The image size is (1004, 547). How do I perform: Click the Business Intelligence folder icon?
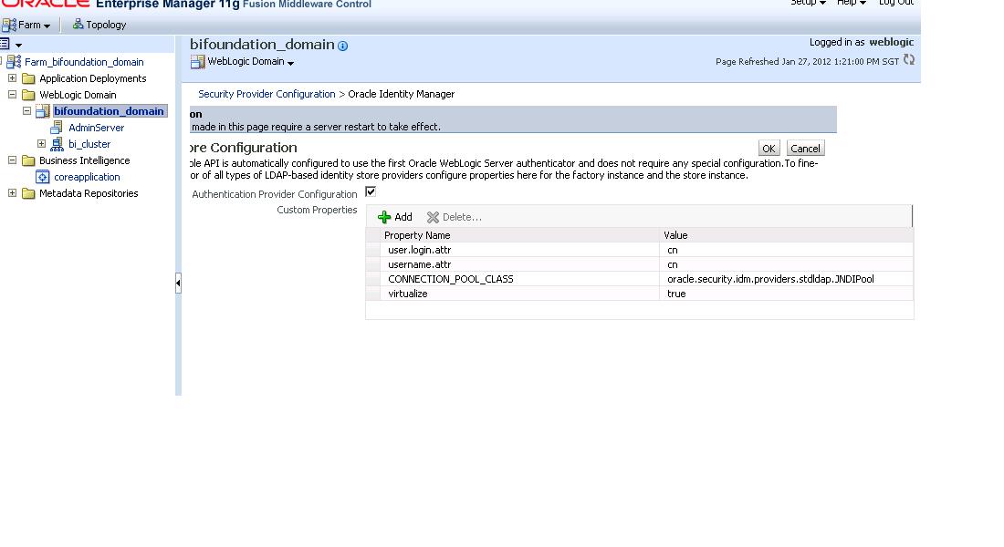(x=28, y=160)
